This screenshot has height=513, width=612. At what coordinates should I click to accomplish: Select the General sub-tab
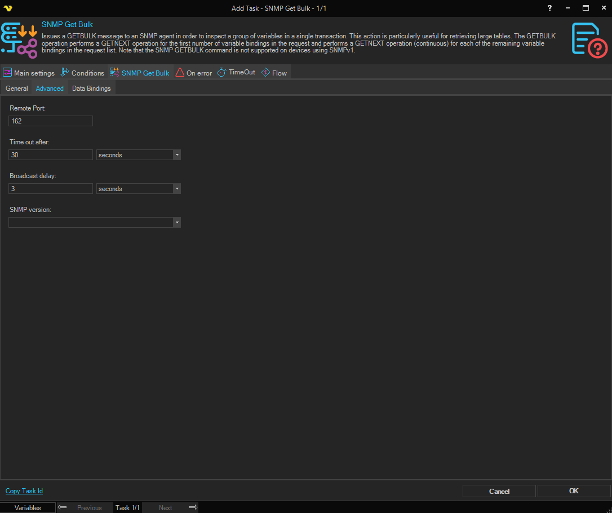17,89
